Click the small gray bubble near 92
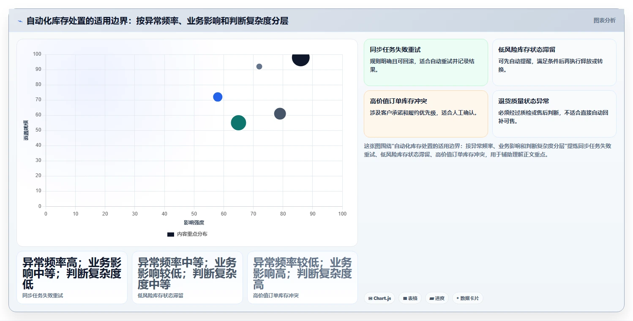 click(x=259, y=67)
